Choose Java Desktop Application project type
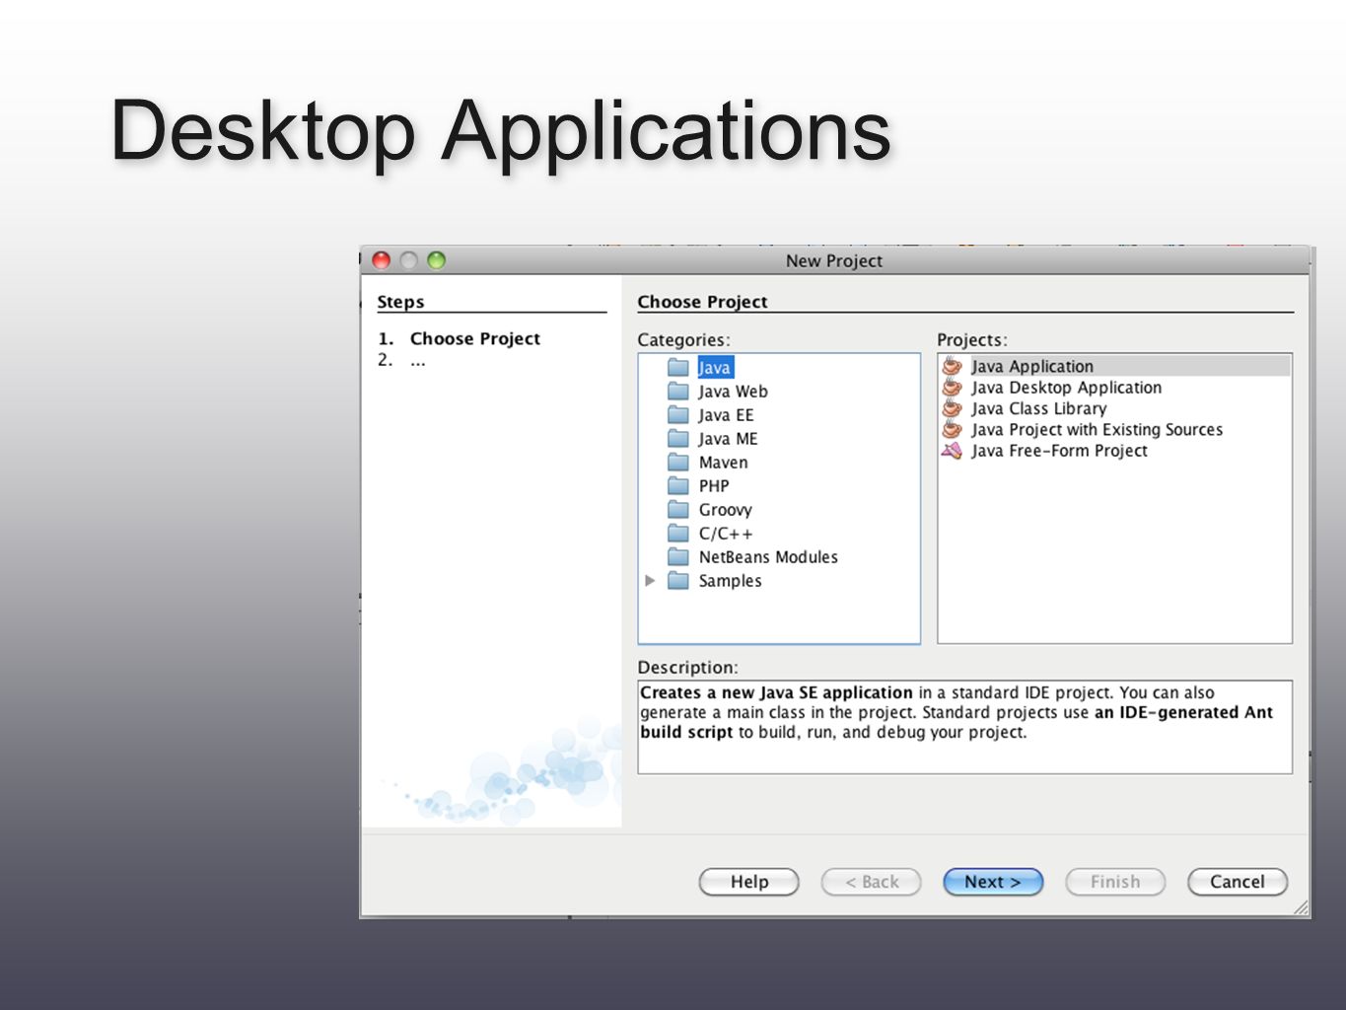Viewport: 1346px width, 1010px height. click(1066, 388)
